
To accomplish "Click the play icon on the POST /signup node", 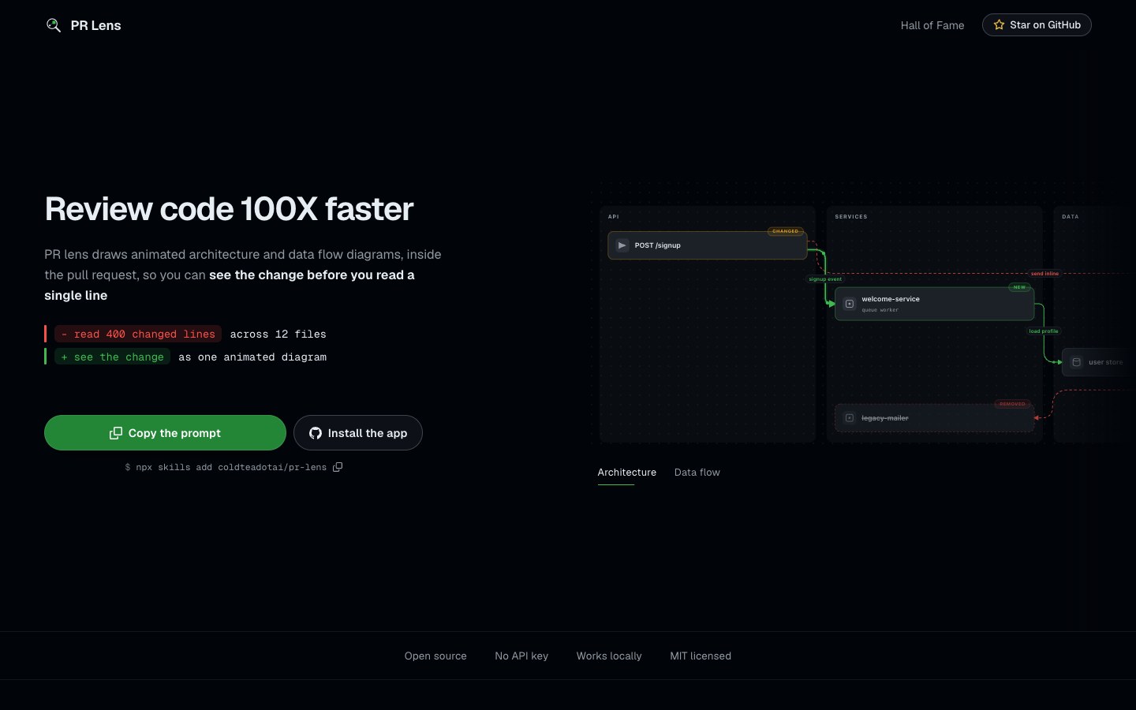I will [622, 245].
